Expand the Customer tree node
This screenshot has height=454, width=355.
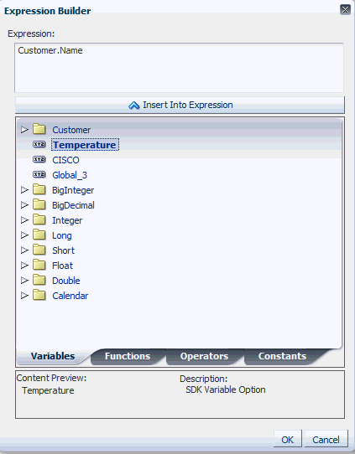(24, 130)
